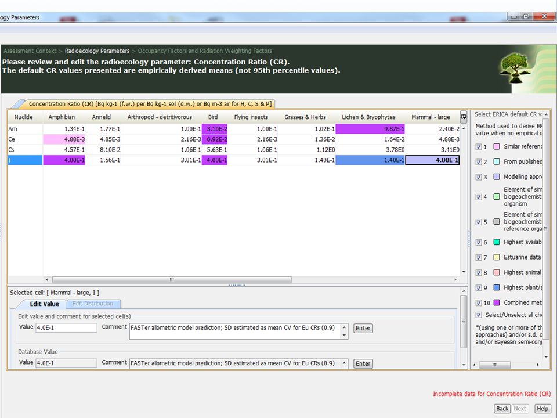Switch to the Edit Distribution tab
Screen dimensions: 557x418
point(93,304)
